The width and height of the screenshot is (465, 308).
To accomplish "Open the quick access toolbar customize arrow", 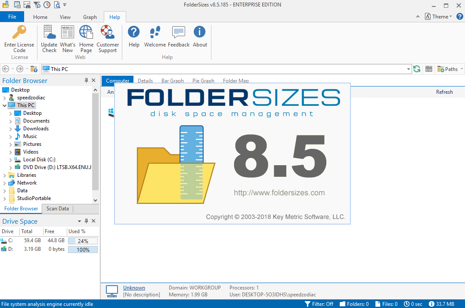I will pos(65,5).
